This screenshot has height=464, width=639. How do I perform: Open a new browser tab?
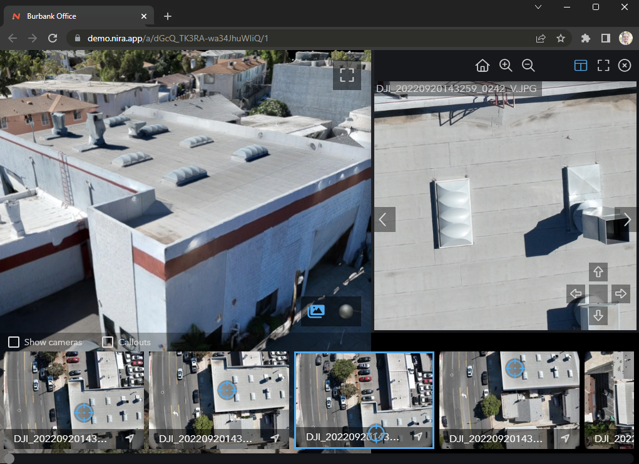(x=168, y=16)
